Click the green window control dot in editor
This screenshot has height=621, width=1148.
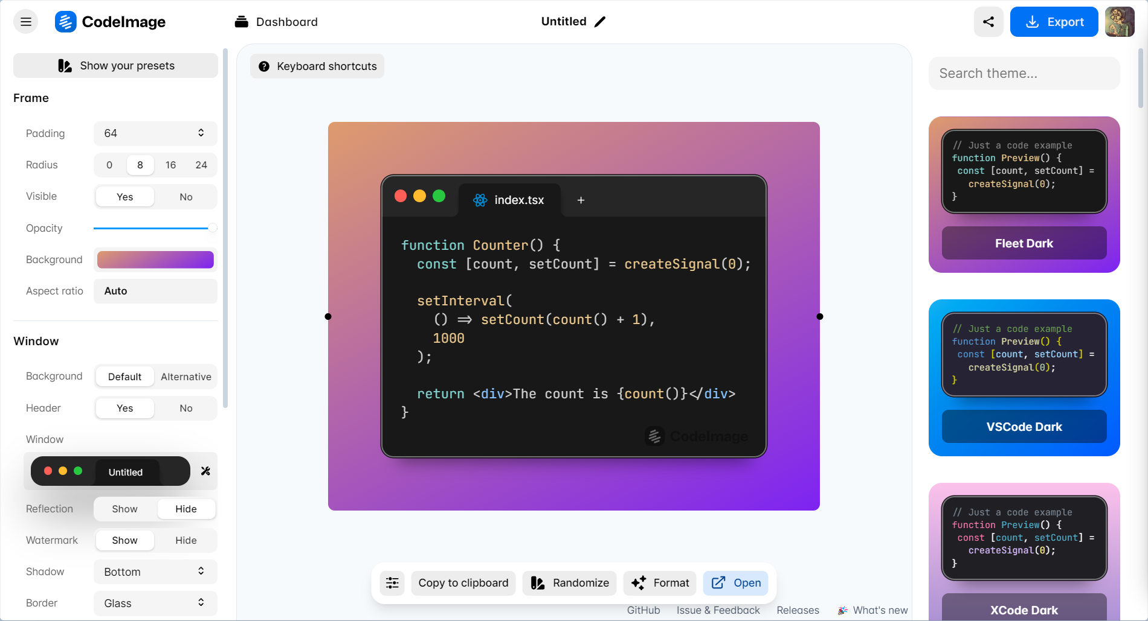pos(439,196)
